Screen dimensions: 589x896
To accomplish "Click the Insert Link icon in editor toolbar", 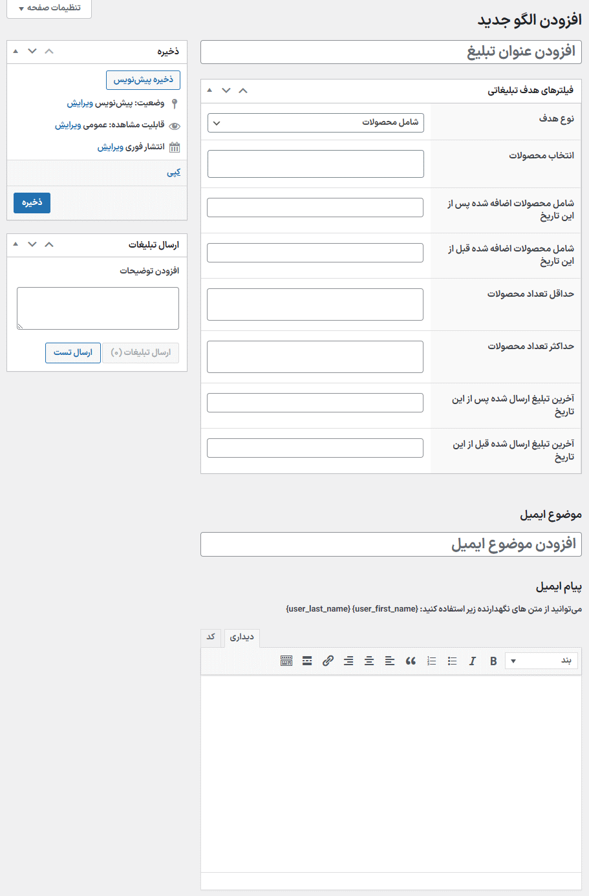I will pos(328,661).
